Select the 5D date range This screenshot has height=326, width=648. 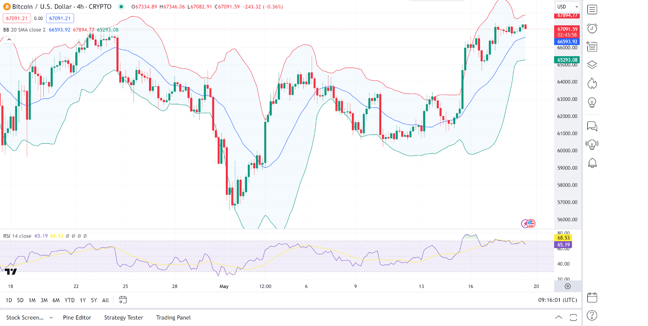[20, 300]
